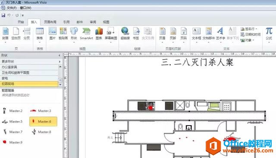Open the signature line (签名行) dropdown
Viewport: 276px width, 158px height.
pos(249,29)
